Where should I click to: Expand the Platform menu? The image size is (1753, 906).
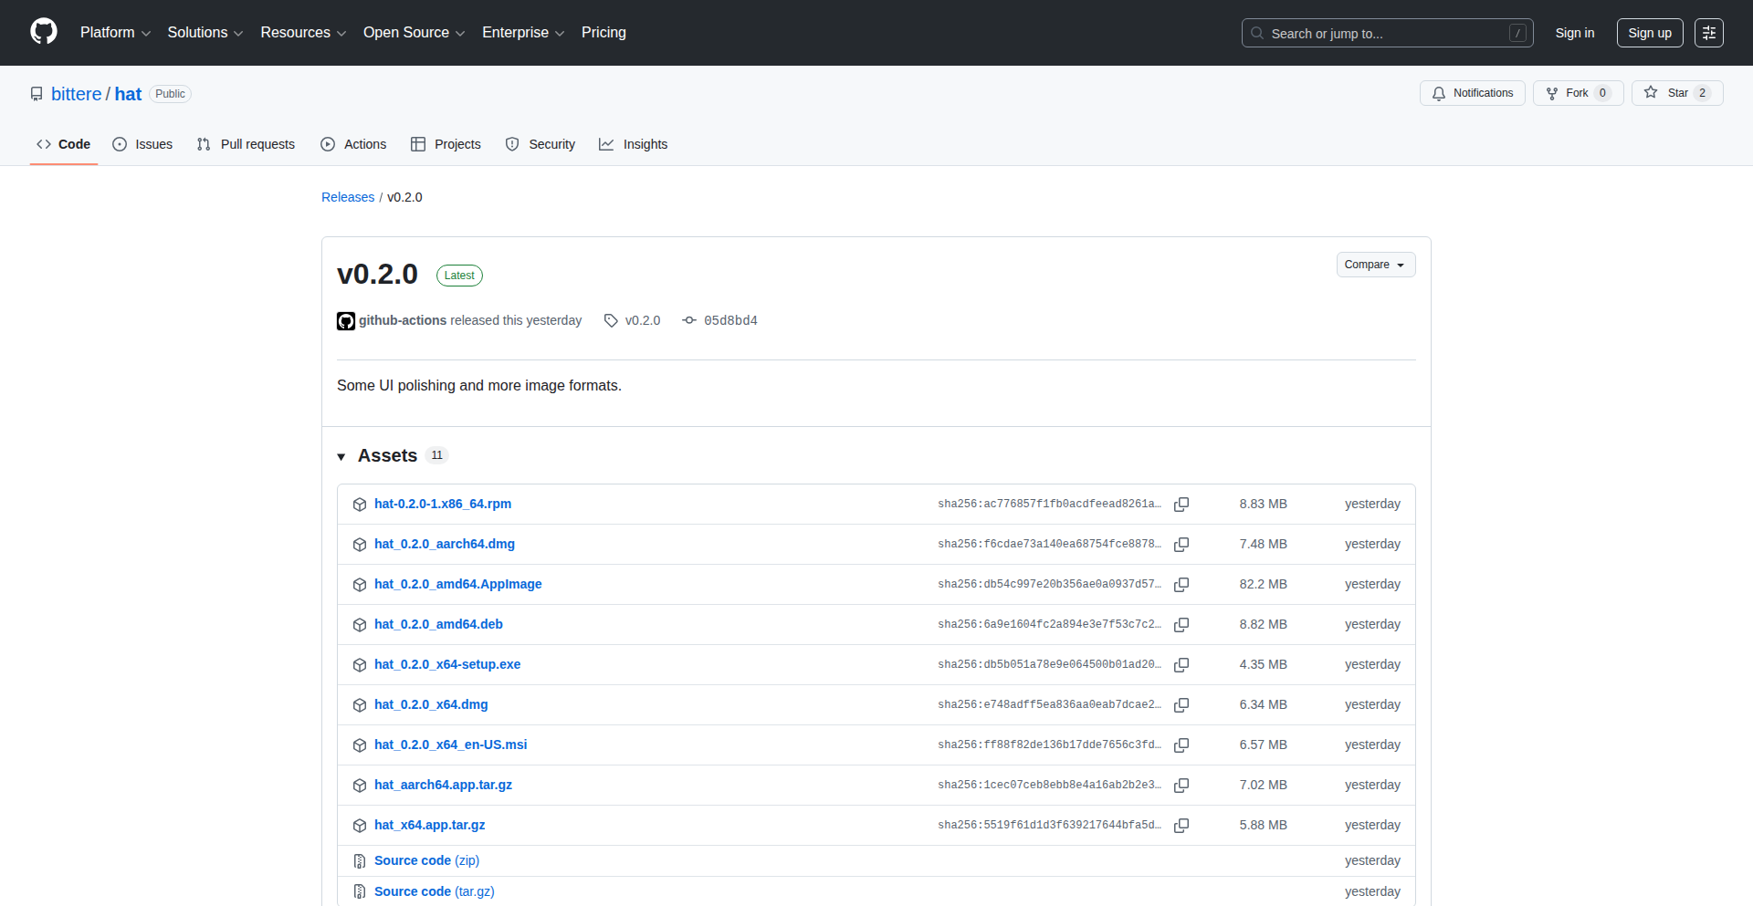pyautogui.click(x=115, y=33)
